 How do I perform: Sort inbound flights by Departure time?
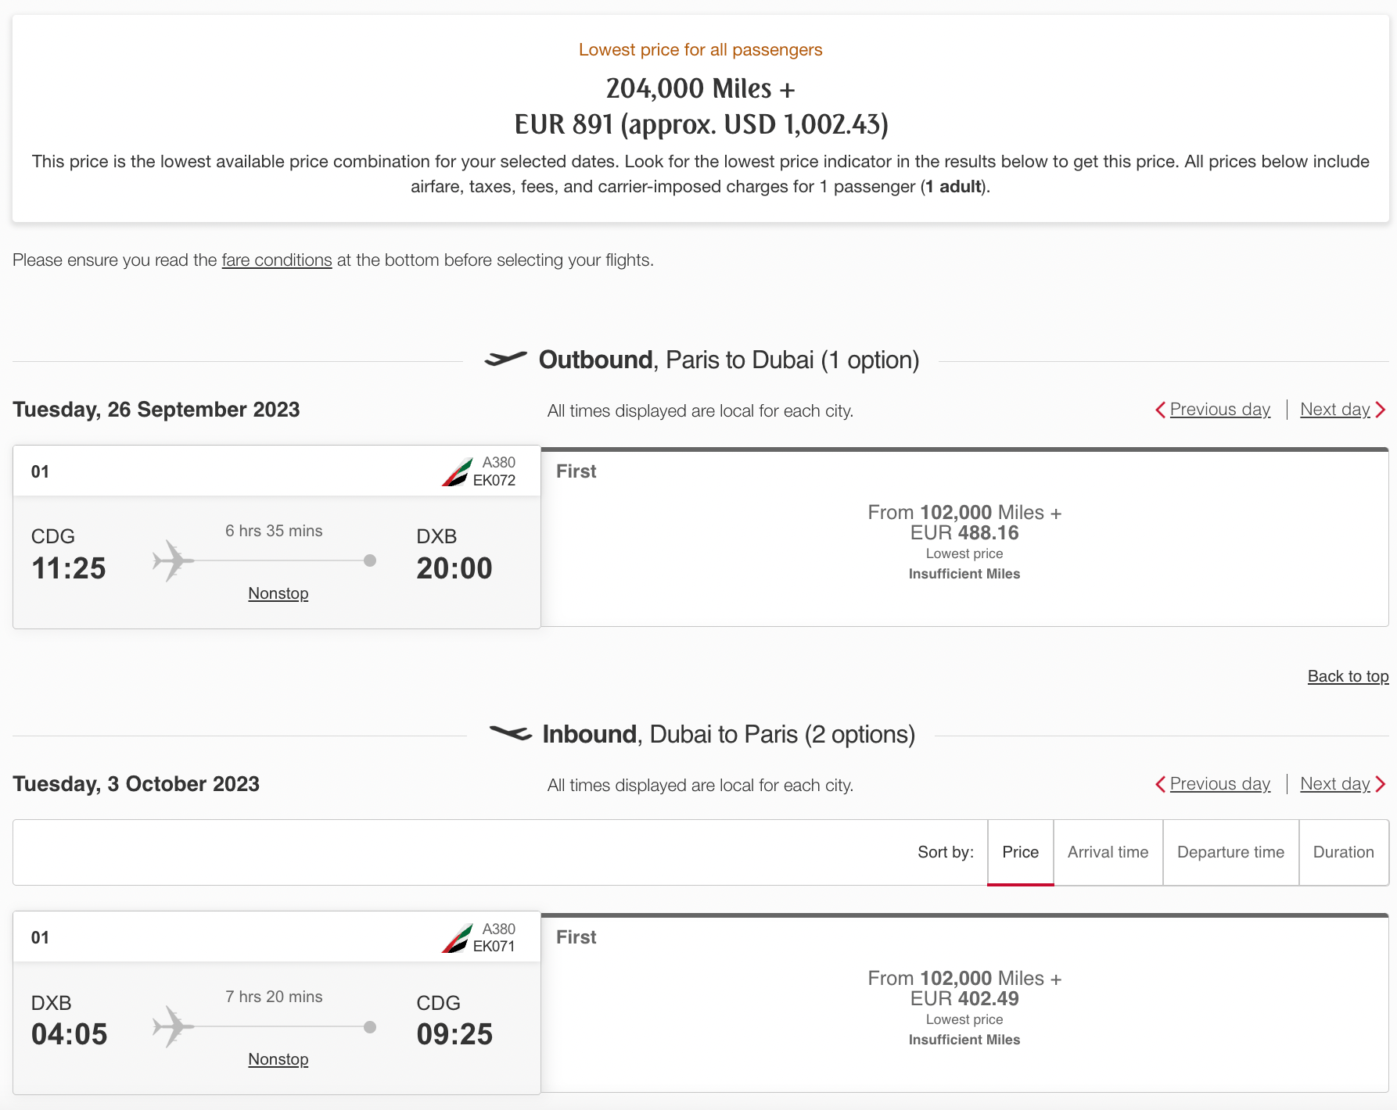pyautogui.click(x=1230, y=852)
